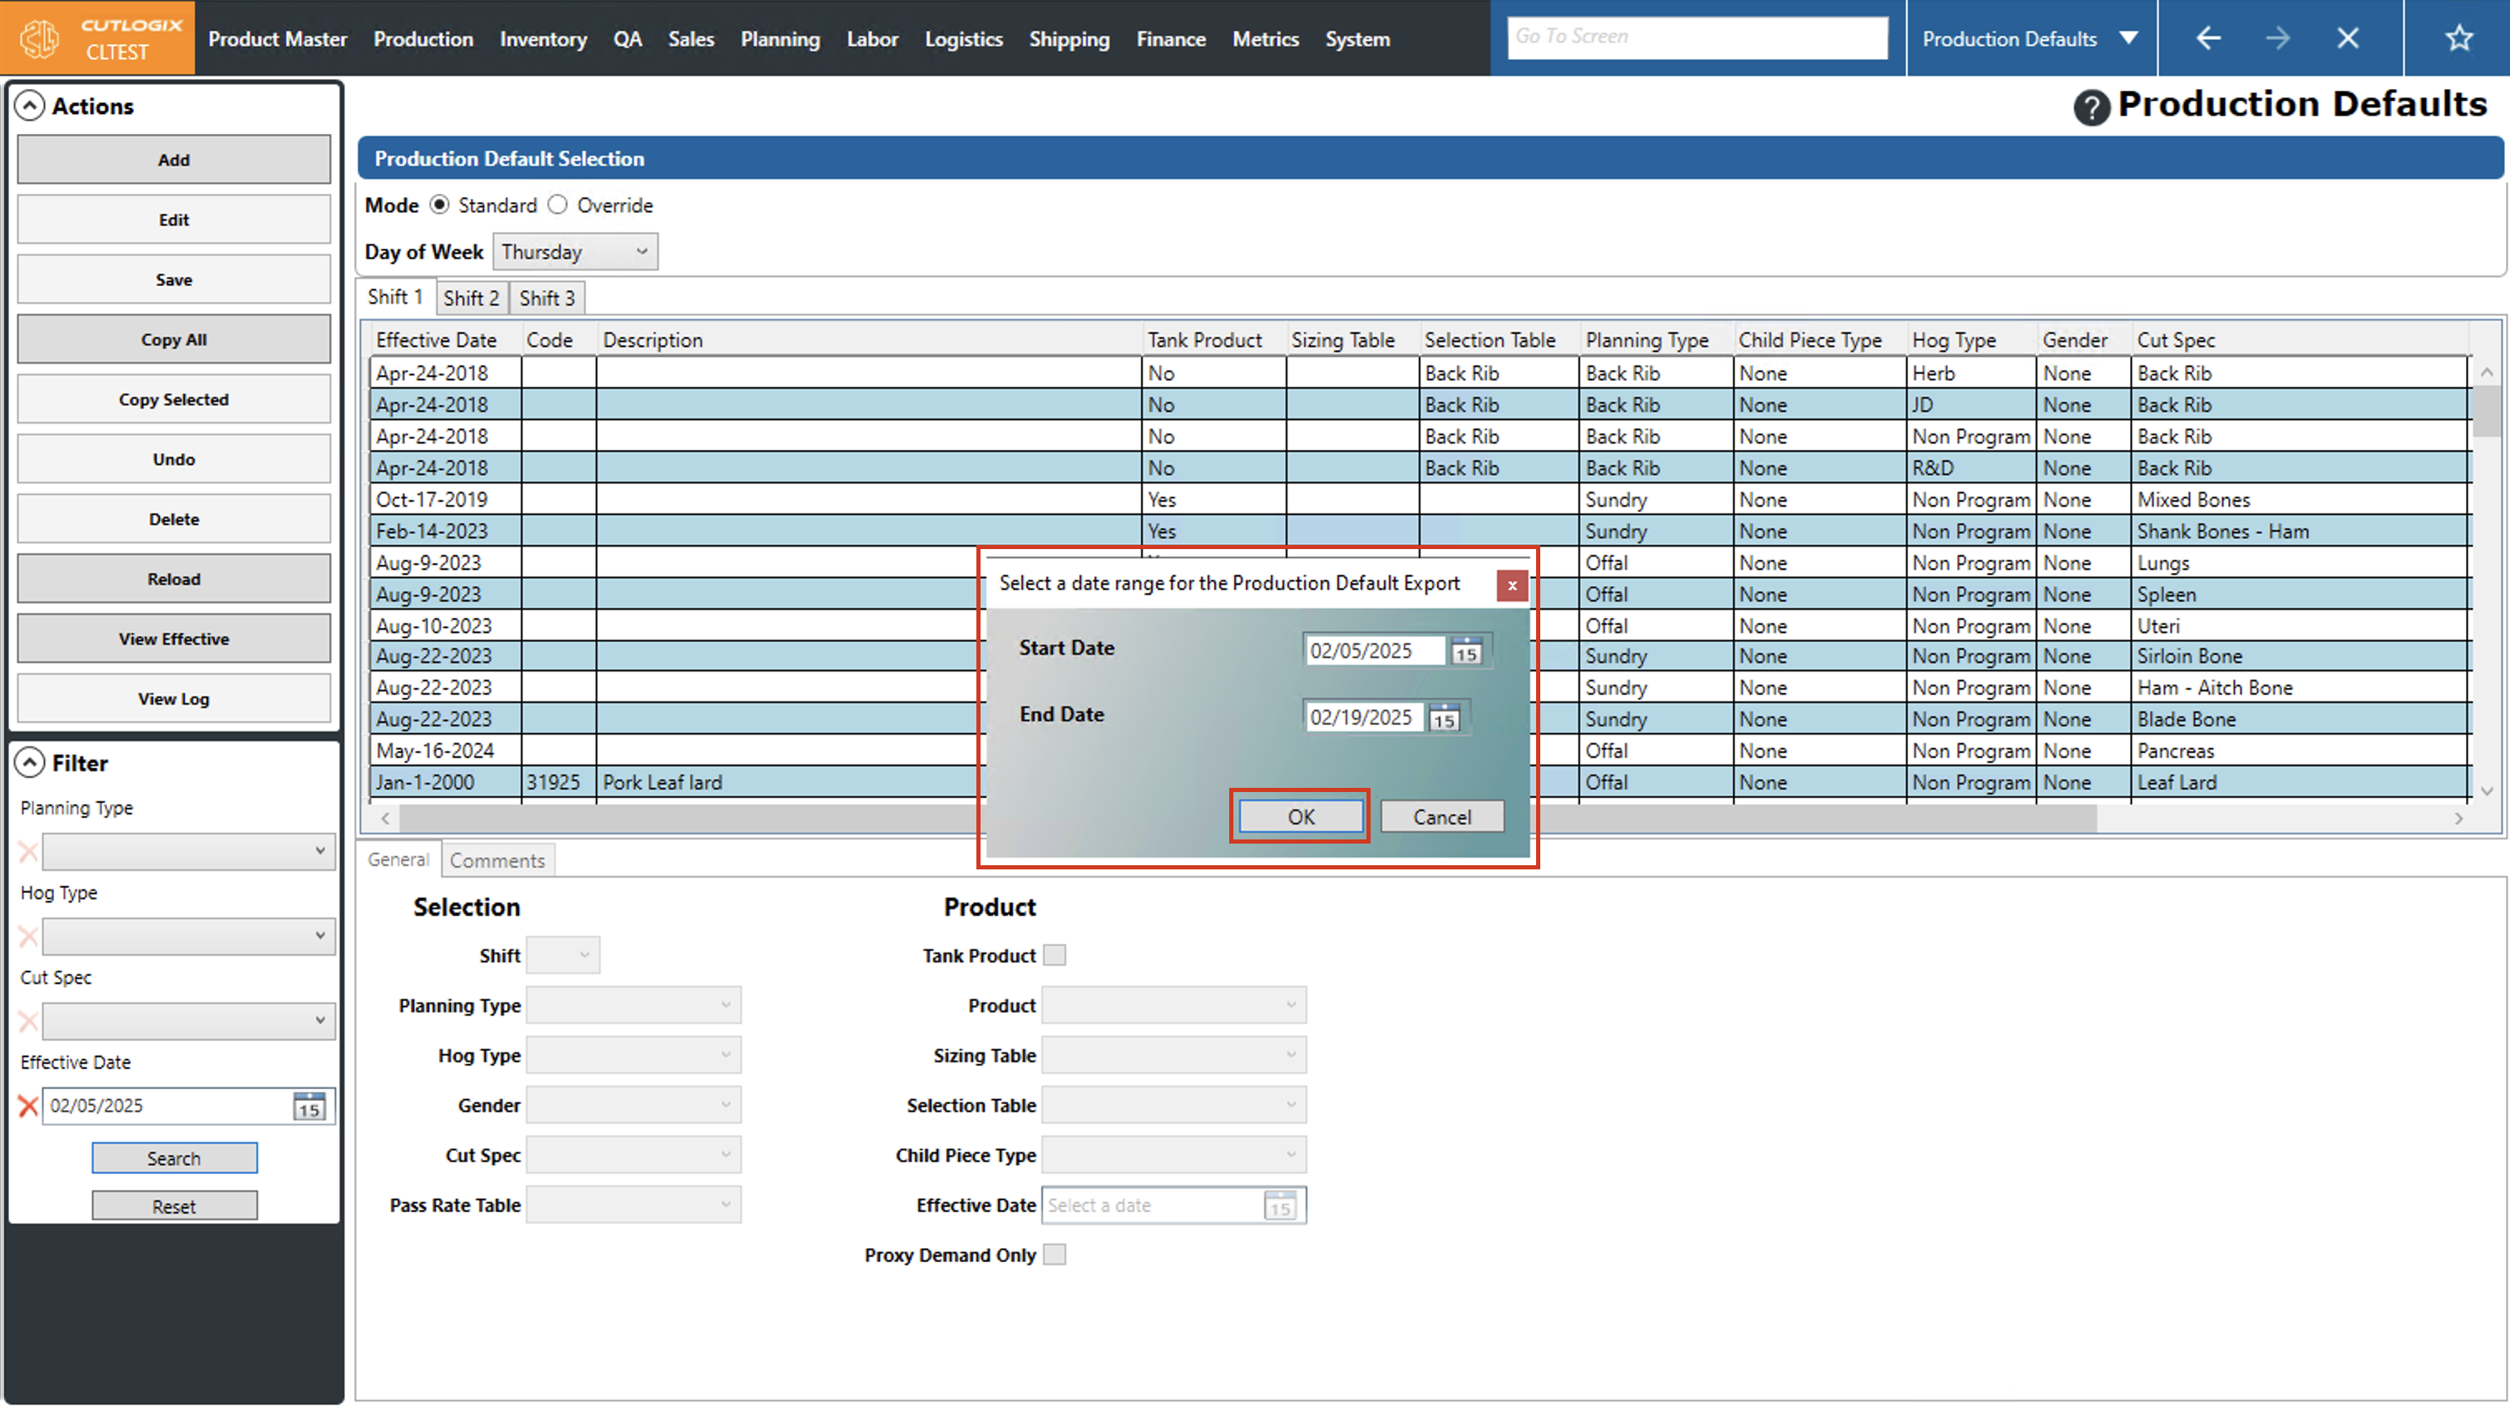The width and height of the screenshot is (2510, 1406).
Task: Select the Override mode radio button
Action: pos(557,205)
